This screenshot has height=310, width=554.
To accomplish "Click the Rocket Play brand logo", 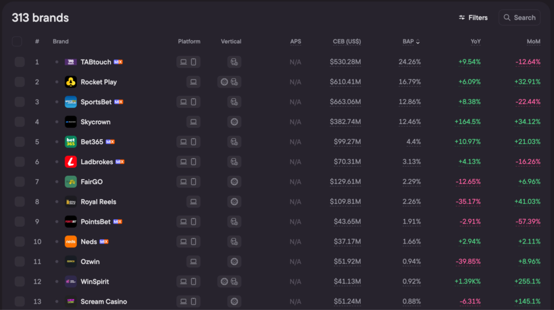I will [x=70, y=82].
